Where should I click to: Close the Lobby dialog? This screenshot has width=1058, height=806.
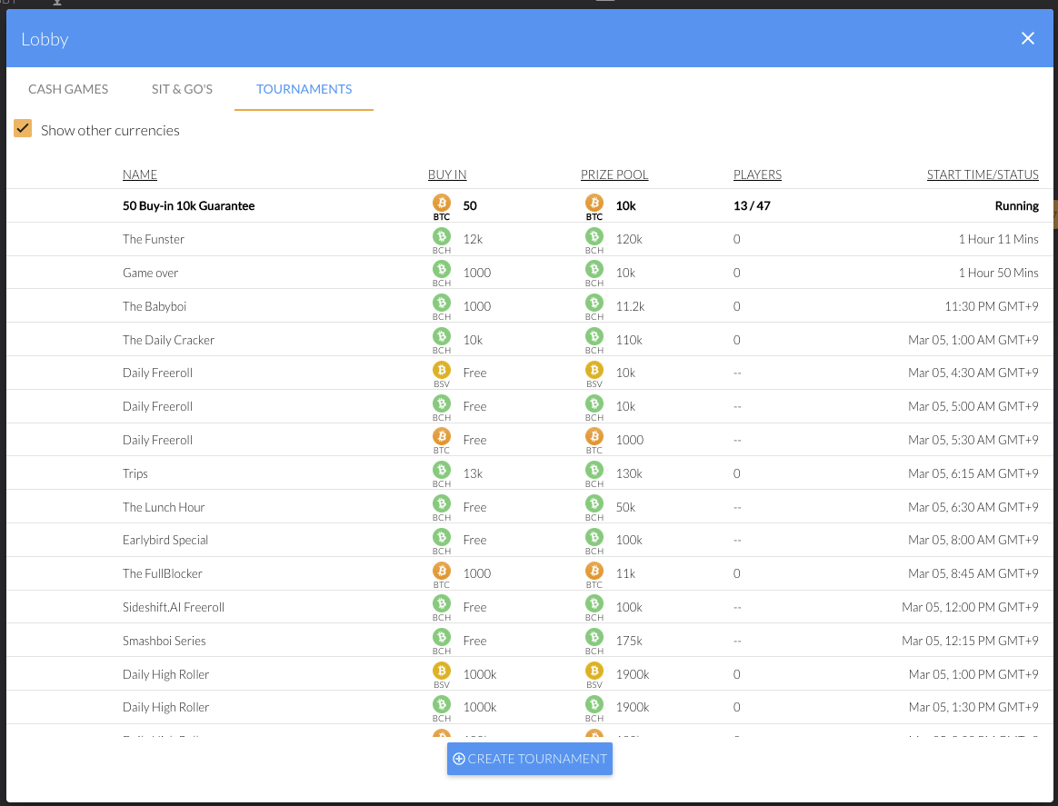(1028, 38)
